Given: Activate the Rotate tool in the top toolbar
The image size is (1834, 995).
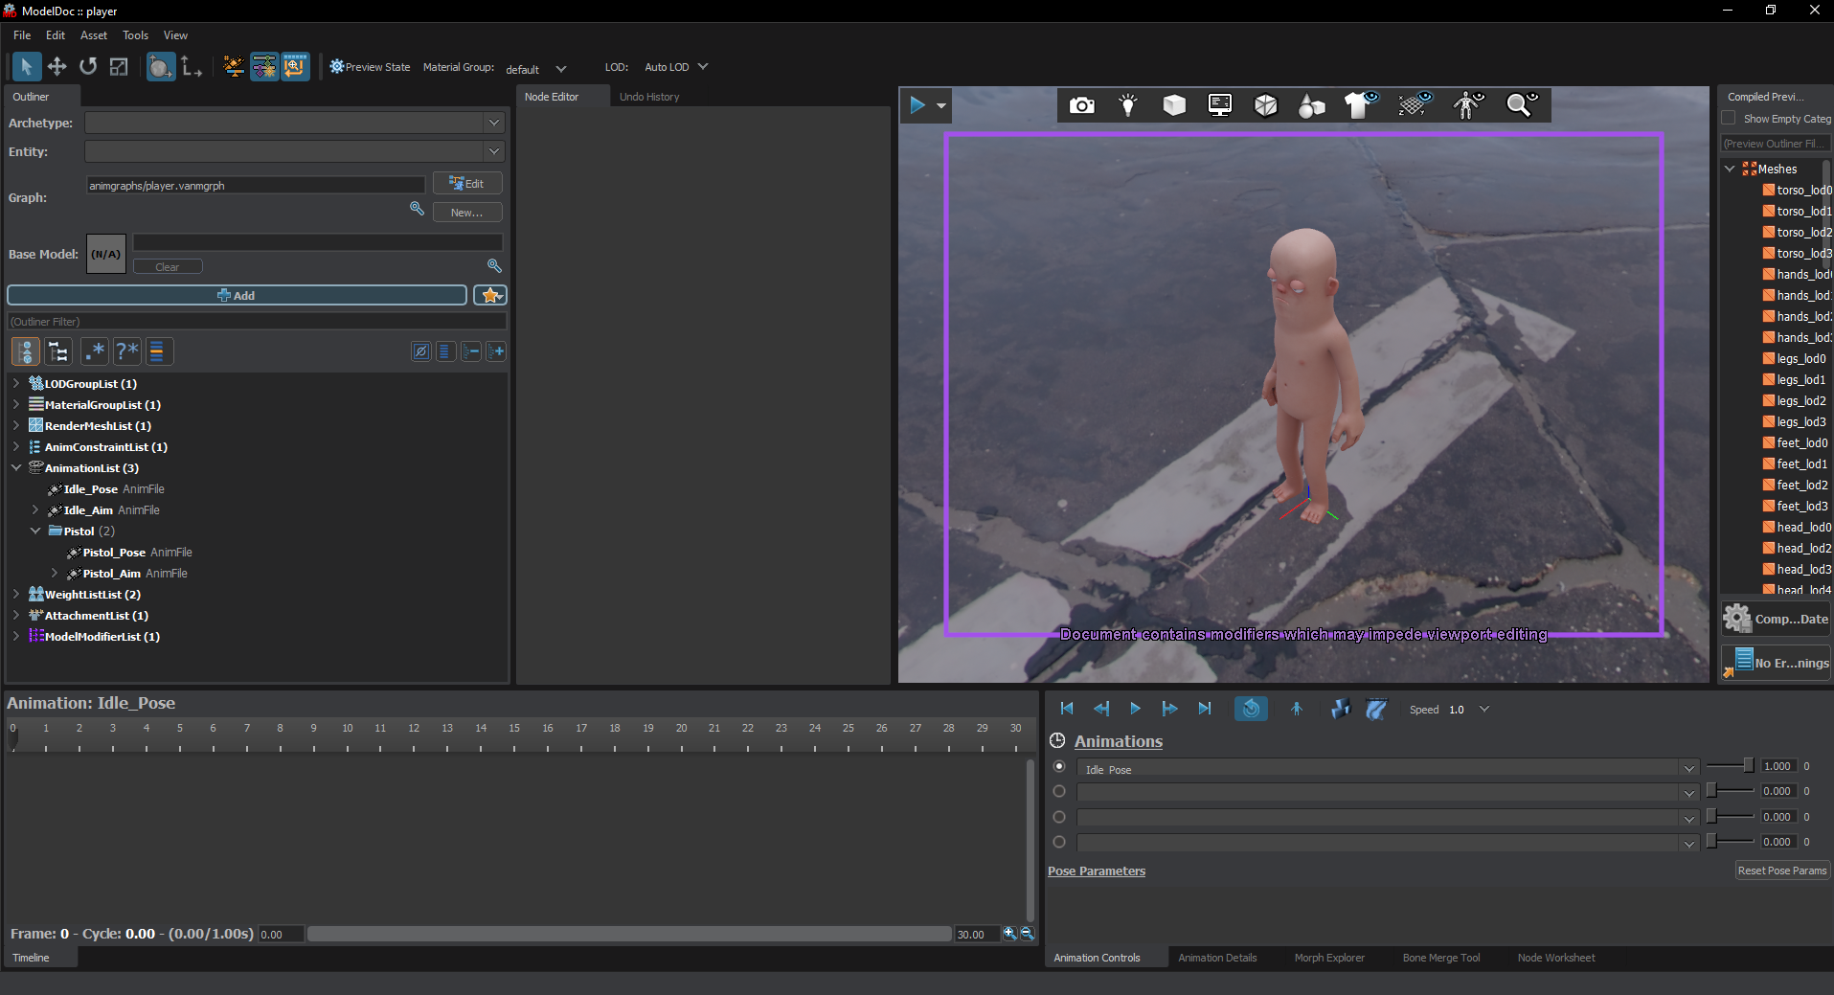Looking at the screenshot, I should click(87, 66).
